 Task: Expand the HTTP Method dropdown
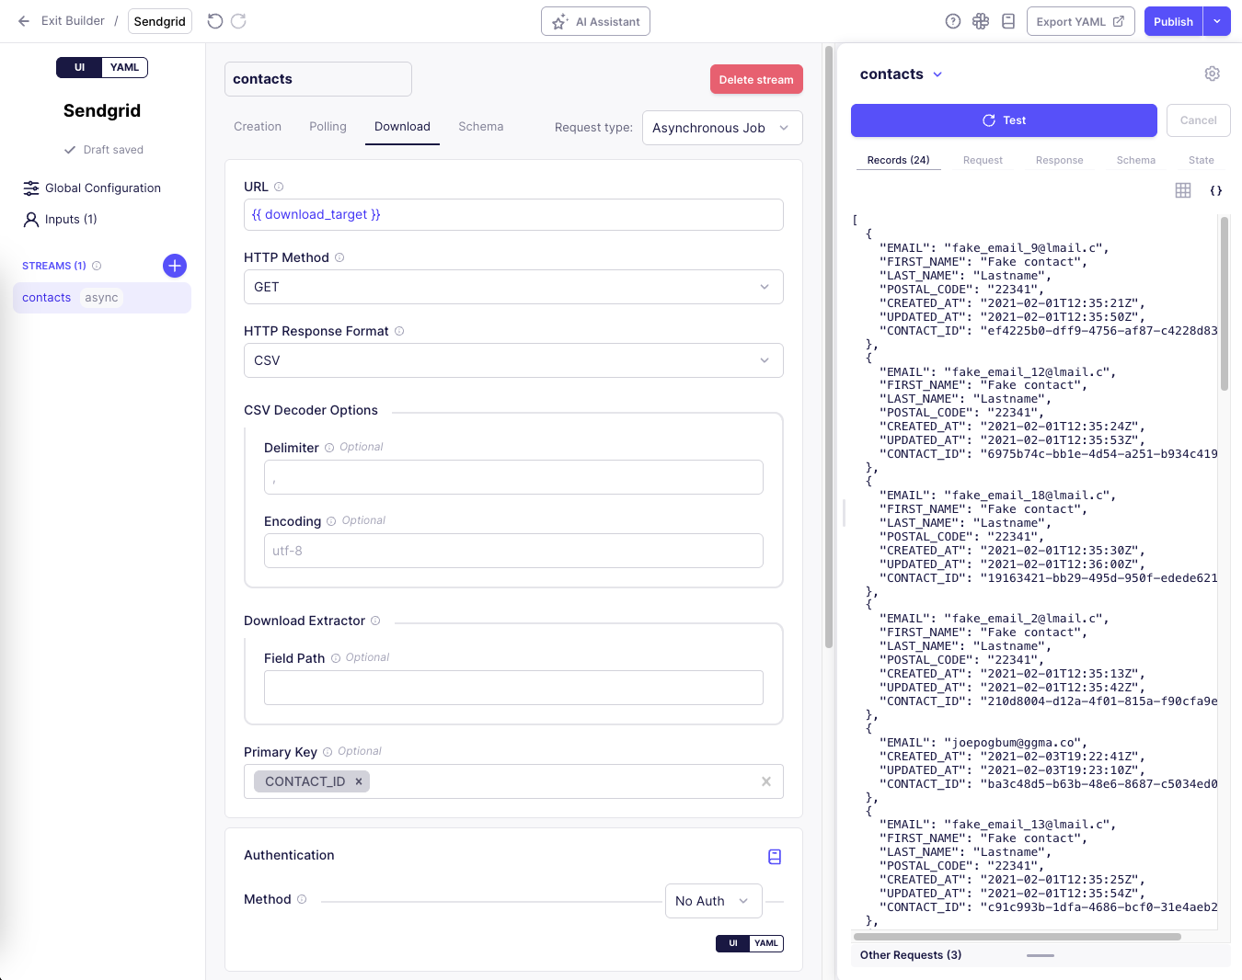coord(513,287)
